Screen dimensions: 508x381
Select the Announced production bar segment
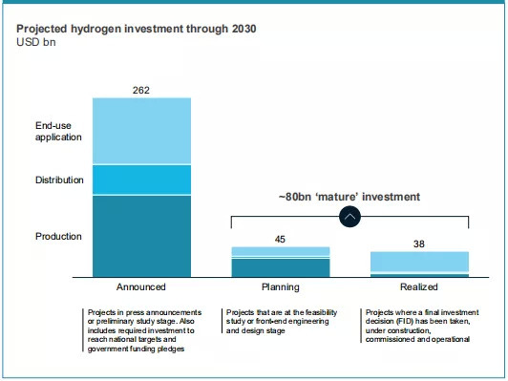[141, 236]
